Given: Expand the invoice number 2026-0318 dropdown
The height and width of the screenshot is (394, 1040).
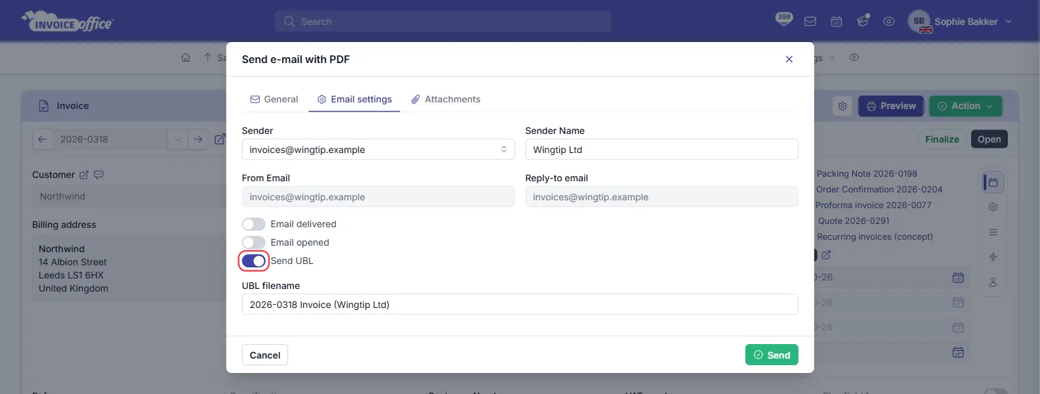Looking at the screenshot, I should coord(177,139).
